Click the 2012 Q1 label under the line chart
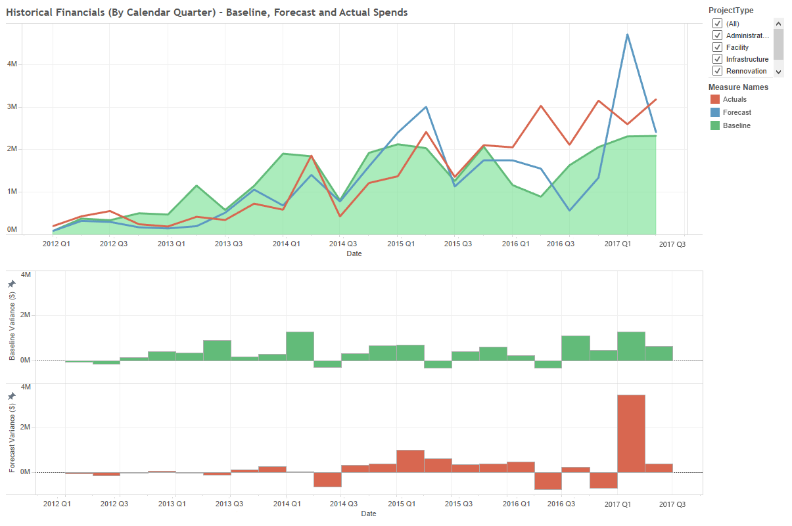 [57, 244]
